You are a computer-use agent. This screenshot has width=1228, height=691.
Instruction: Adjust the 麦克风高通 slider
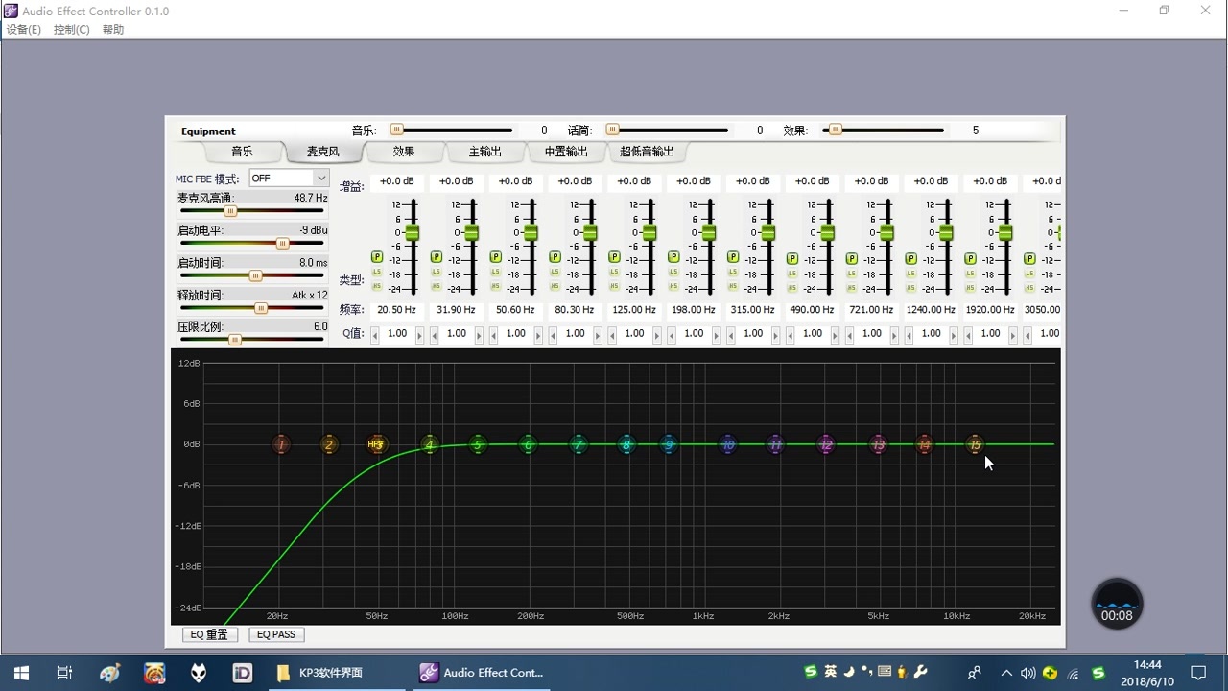pos(230,211)
